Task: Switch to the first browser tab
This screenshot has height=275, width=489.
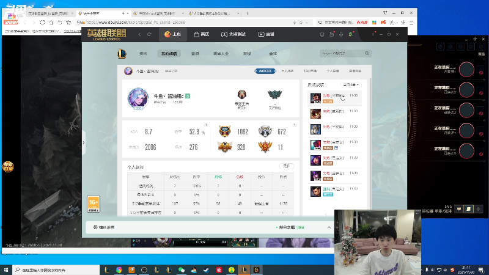Action: (x=48, y=13)
